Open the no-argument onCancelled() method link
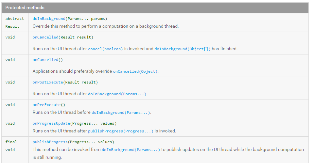This screenshot has height=167, width=314. click(45, 60)
